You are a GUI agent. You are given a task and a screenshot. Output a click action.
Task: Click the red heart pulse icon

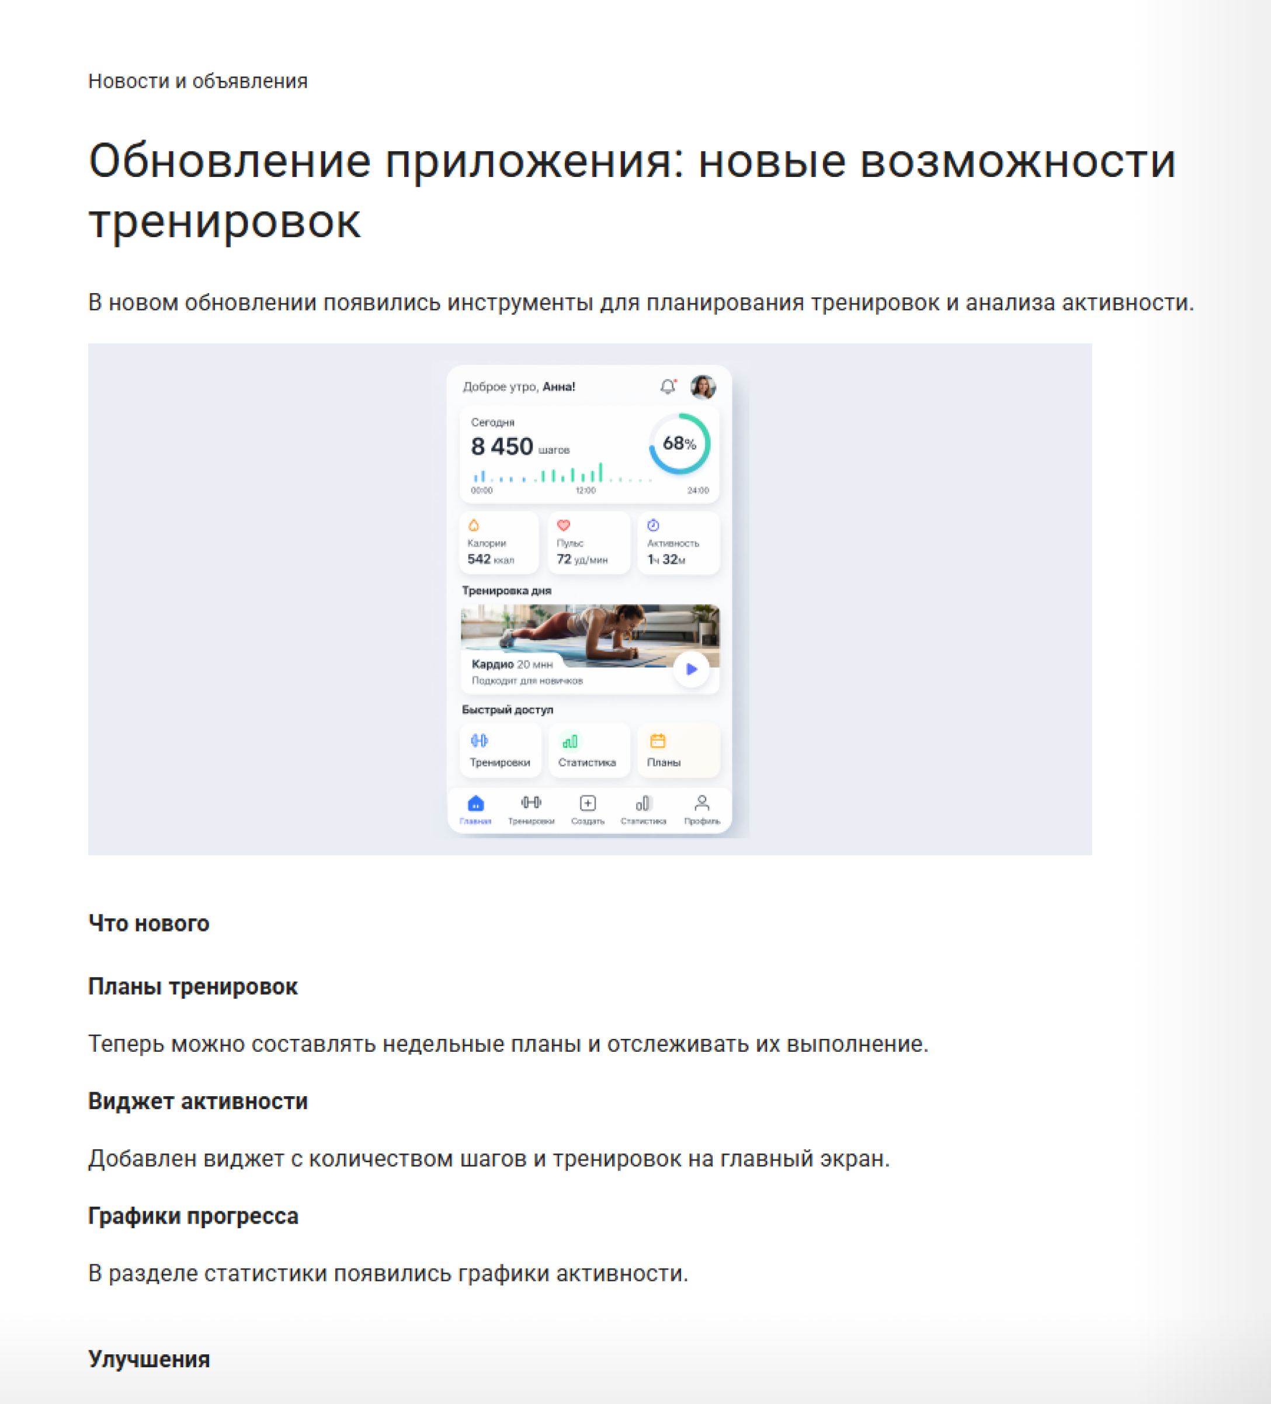pyautogui.click(x=564, y=525)
